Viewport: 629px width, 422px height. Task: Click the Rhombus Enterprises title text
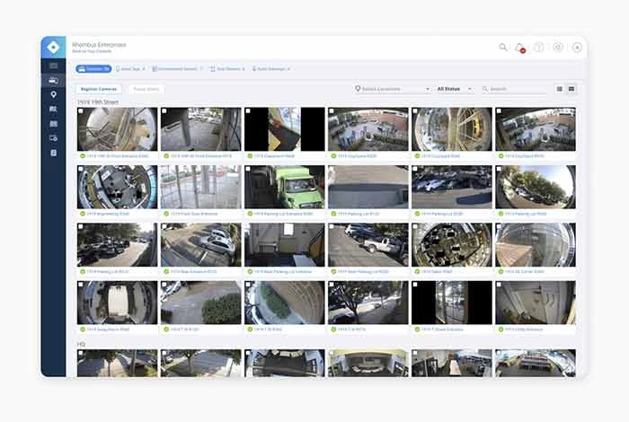click(99, 45)
